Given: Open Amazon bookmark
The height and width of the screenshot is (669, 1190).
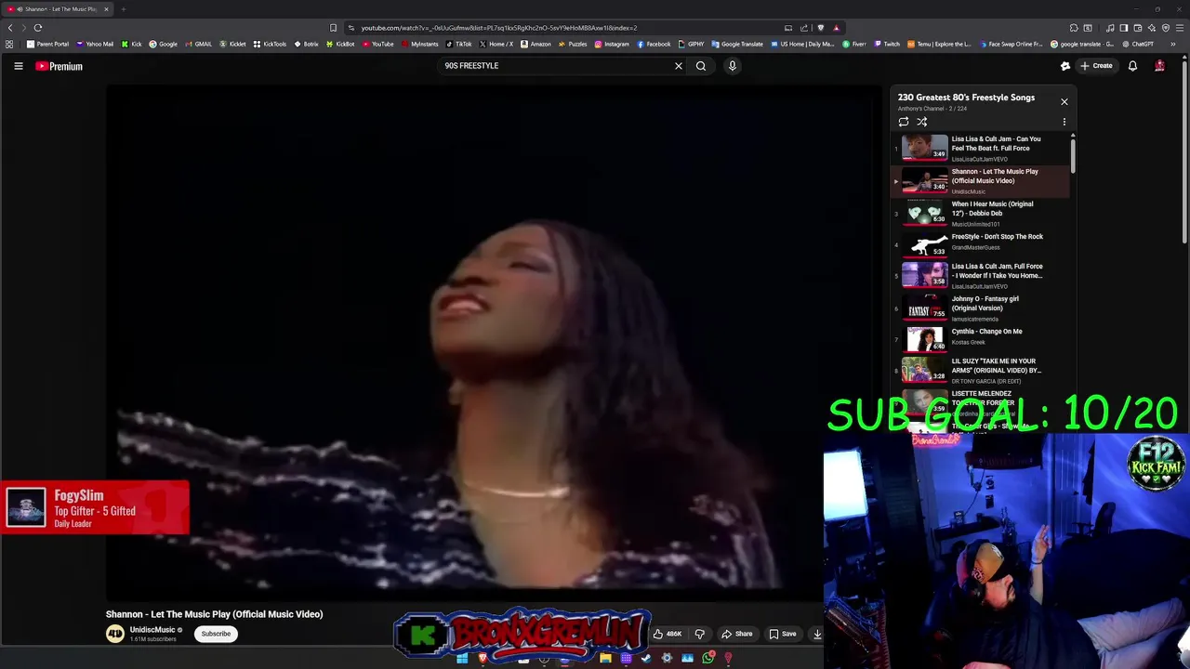Looking at the screenshot, I should [535, 44].
